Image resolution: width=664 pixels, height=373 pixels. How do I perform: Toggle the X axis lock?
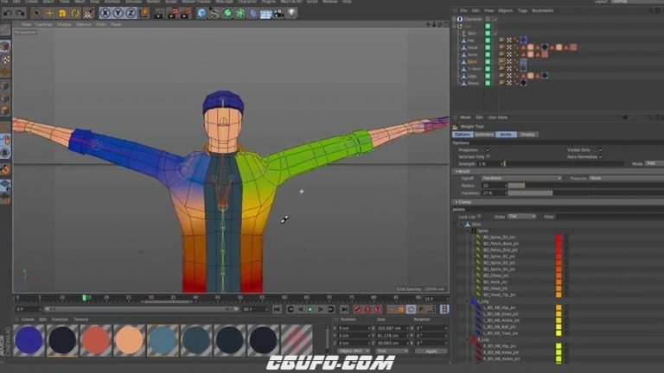tap(105, 14)
